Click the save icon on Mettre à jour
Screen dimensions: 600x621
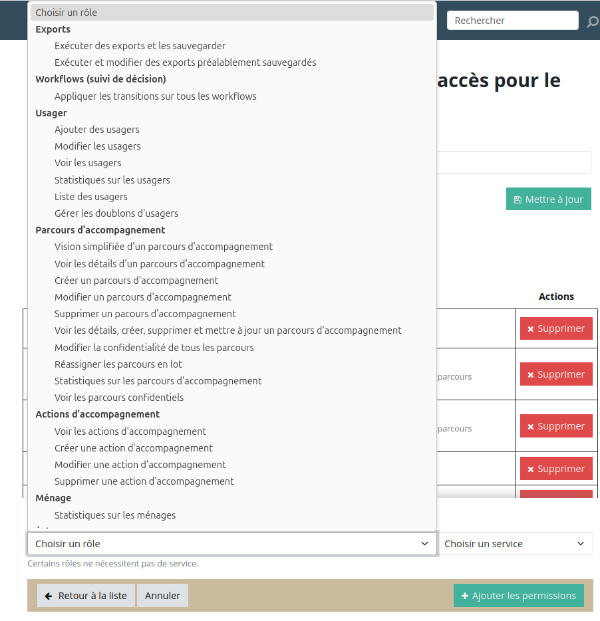click(518, 199)
